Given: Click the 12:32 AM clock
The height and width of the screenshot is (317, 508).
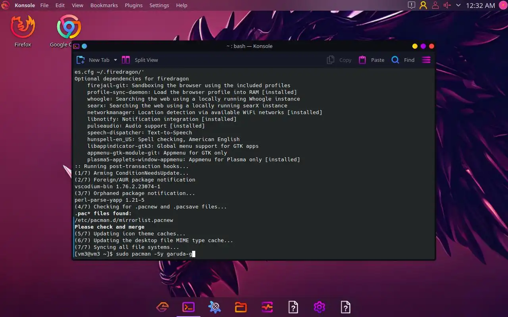Looking at the screenshot, I should pyautogui.click(x=480, y=6).
